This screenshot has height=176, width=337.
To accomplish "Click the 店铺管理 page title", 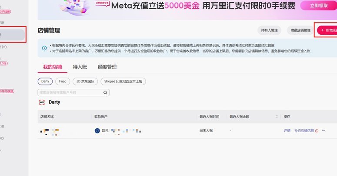I will click(x=49, y=30).
